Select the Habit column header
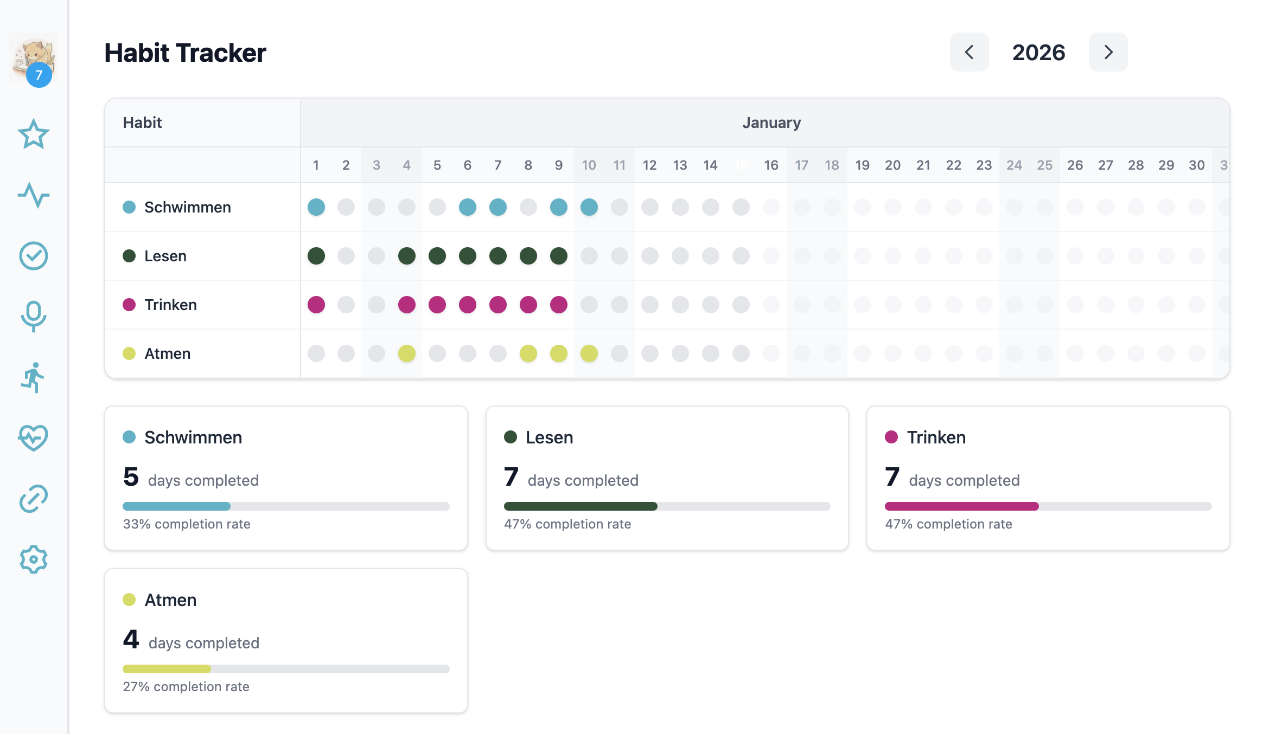 [143, 123]
